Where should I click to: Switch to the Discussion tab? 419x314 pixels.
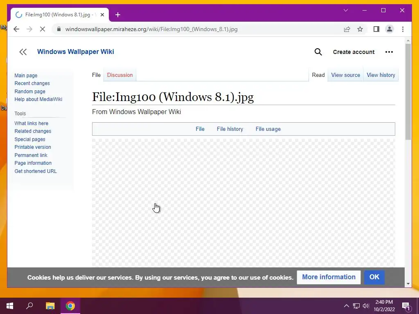tap(120, 75)
